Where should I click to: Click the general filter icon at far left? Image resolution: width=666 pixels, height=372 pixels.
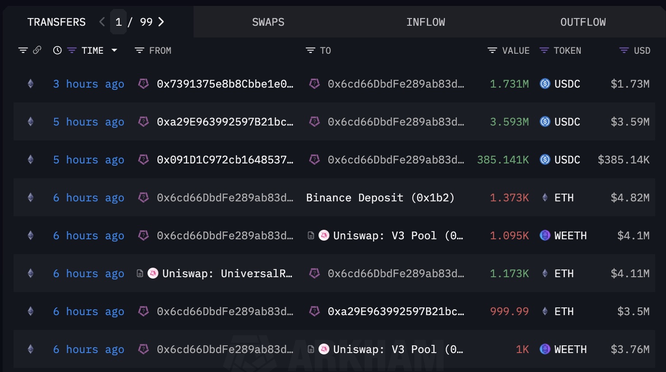click(23, 50)
